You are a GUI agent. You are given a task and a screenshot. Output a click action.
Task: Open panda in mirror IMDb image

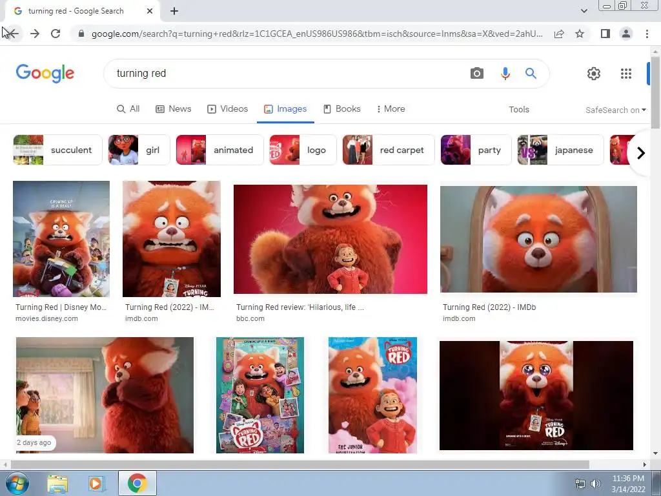[538, 239]
